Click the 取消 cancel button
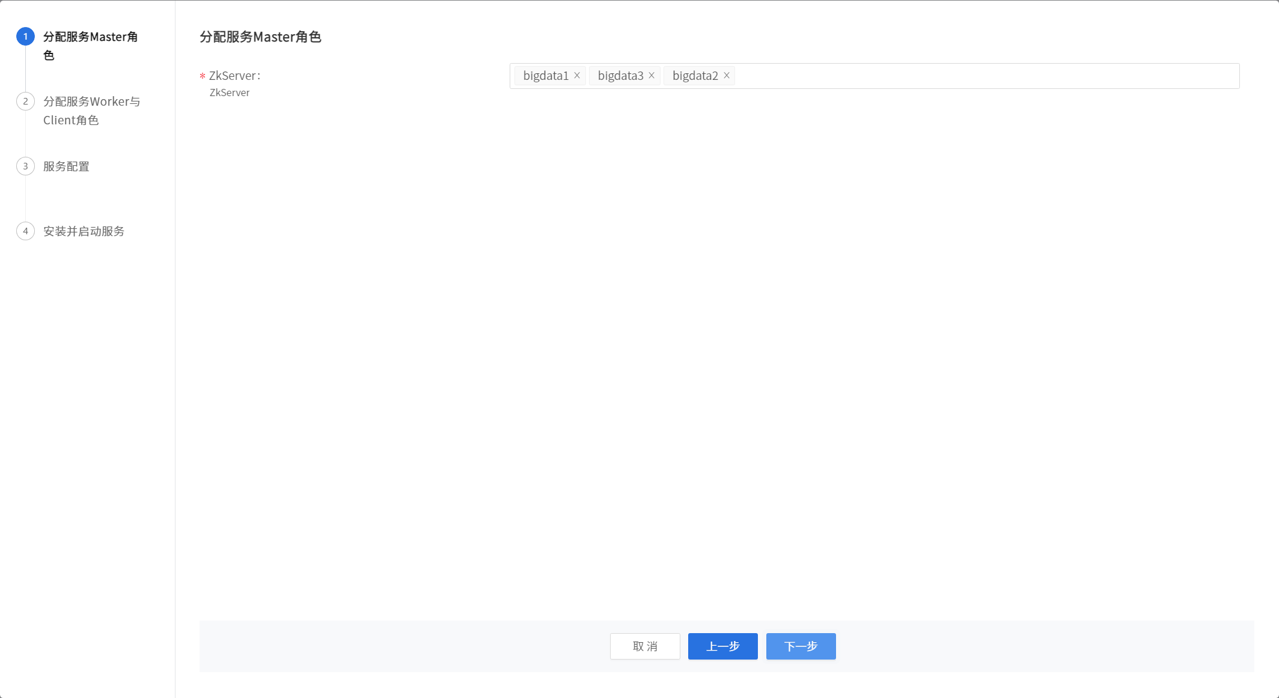1279x698 pixels. tap(645, 646)
